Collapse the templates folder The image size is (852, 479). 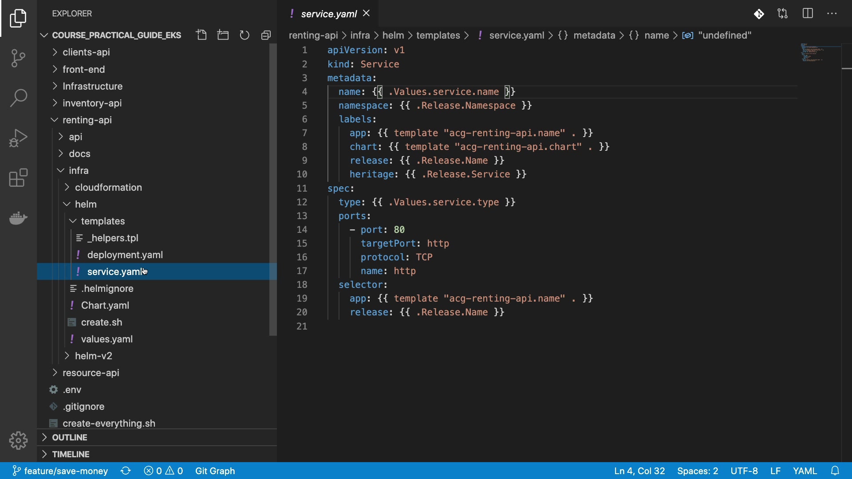[103, 221]
